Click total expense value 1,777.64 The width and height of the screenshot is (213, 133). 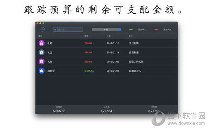click(x=106, y=111)
